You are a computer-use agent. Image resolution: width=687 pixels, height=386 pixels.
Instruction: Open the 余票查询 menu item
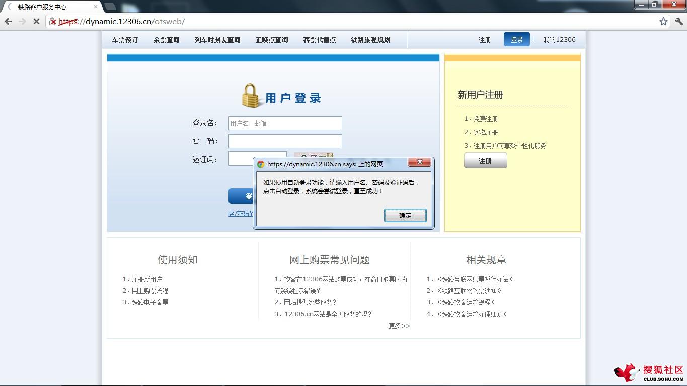click(166, 40)
